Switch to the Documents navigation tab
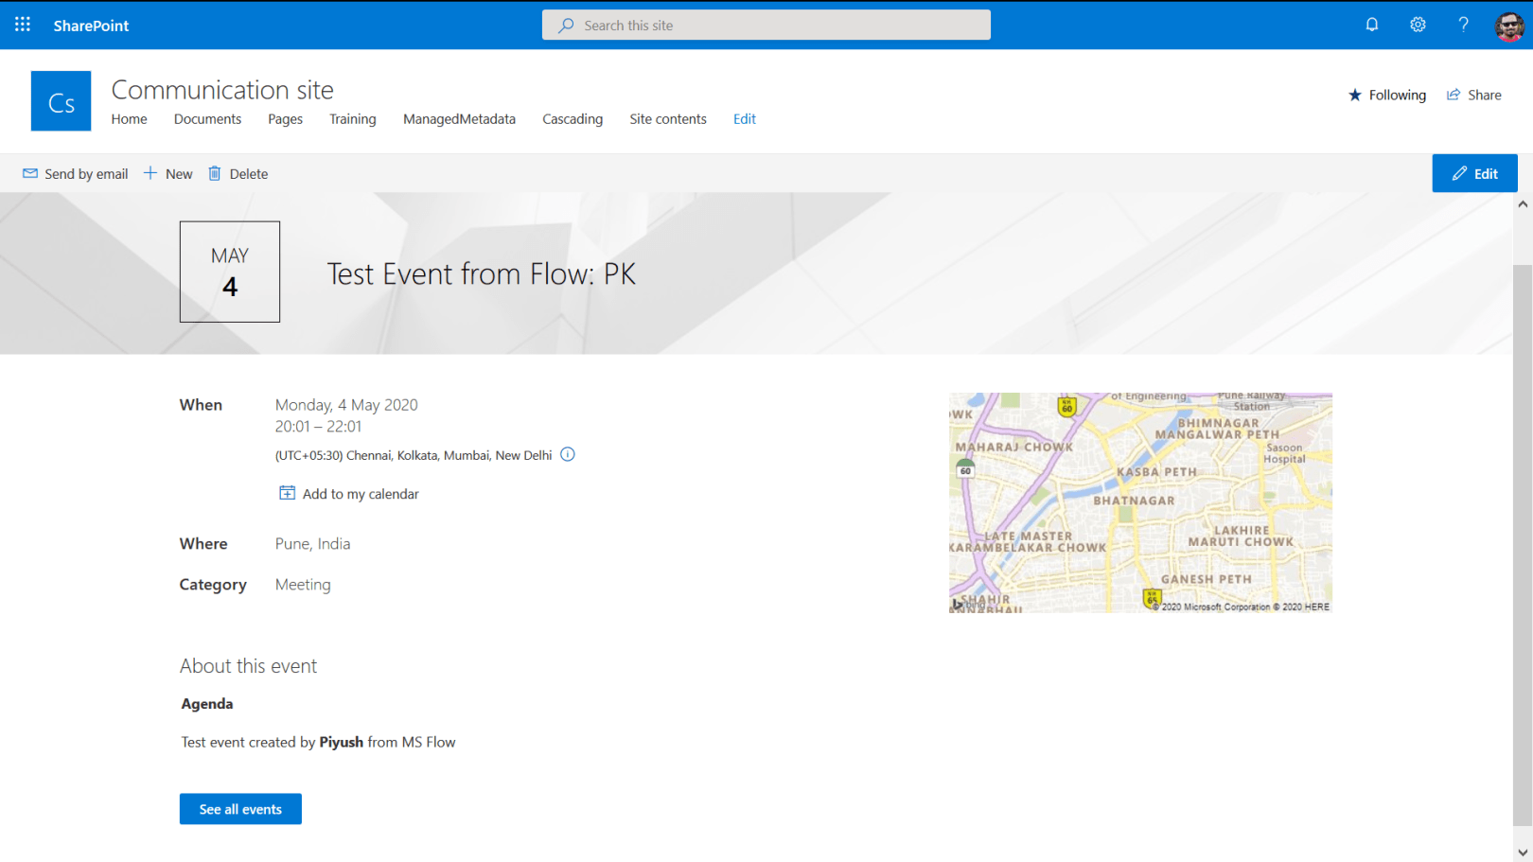Image resolution: width=1533 pixels, height=862 pixels. [207, 118]
